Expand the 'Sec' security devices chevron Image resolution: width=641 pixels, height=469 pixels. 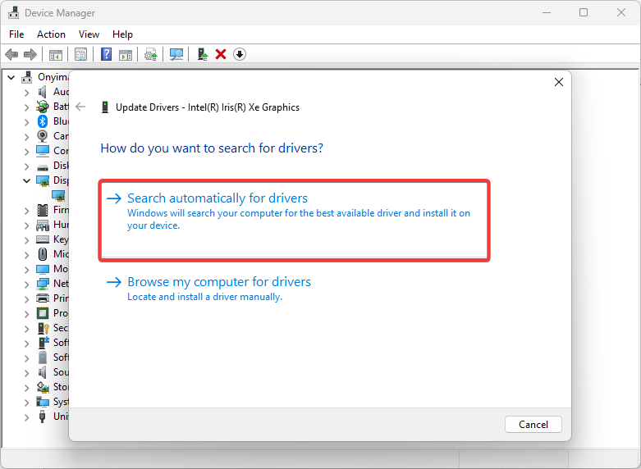(26, 329)
